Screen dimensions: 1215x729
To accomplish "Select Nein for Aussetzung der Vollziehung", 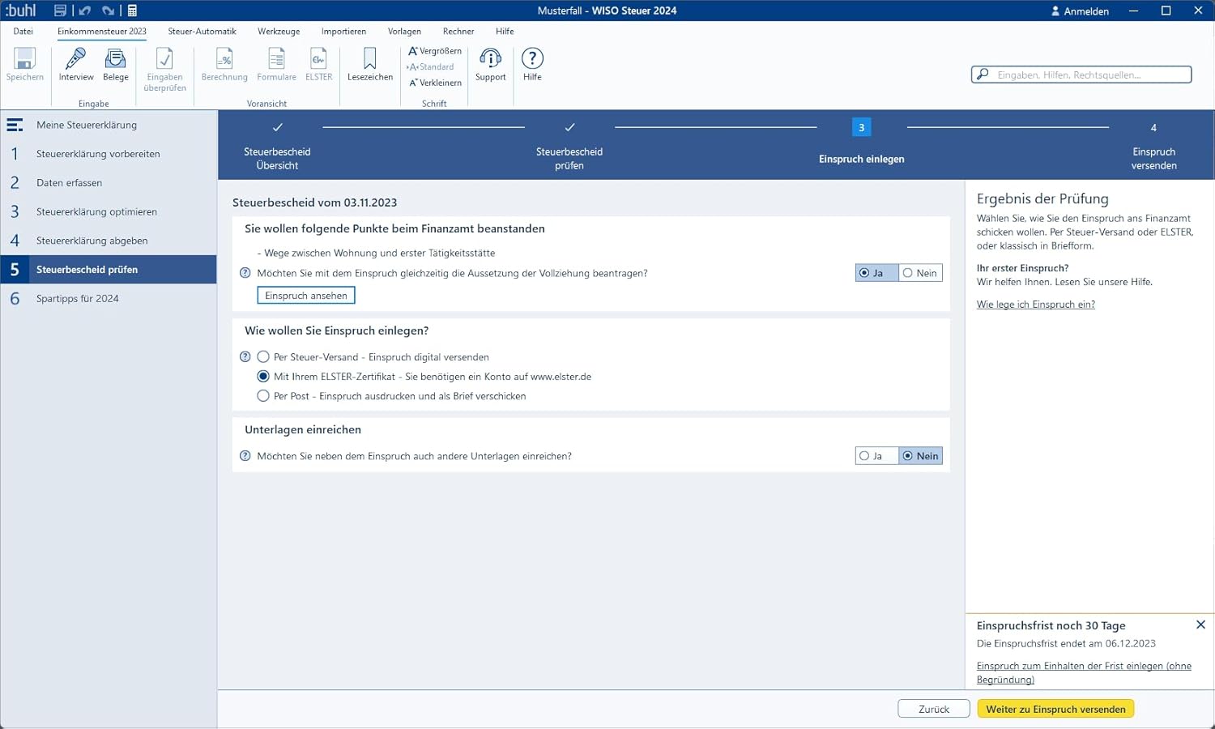I will (x=920, y=273).
